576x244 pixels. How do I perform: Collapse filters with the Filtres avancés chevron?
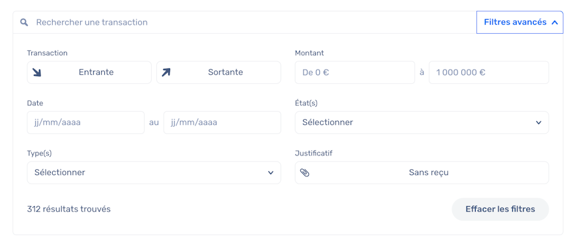[554, 22]
